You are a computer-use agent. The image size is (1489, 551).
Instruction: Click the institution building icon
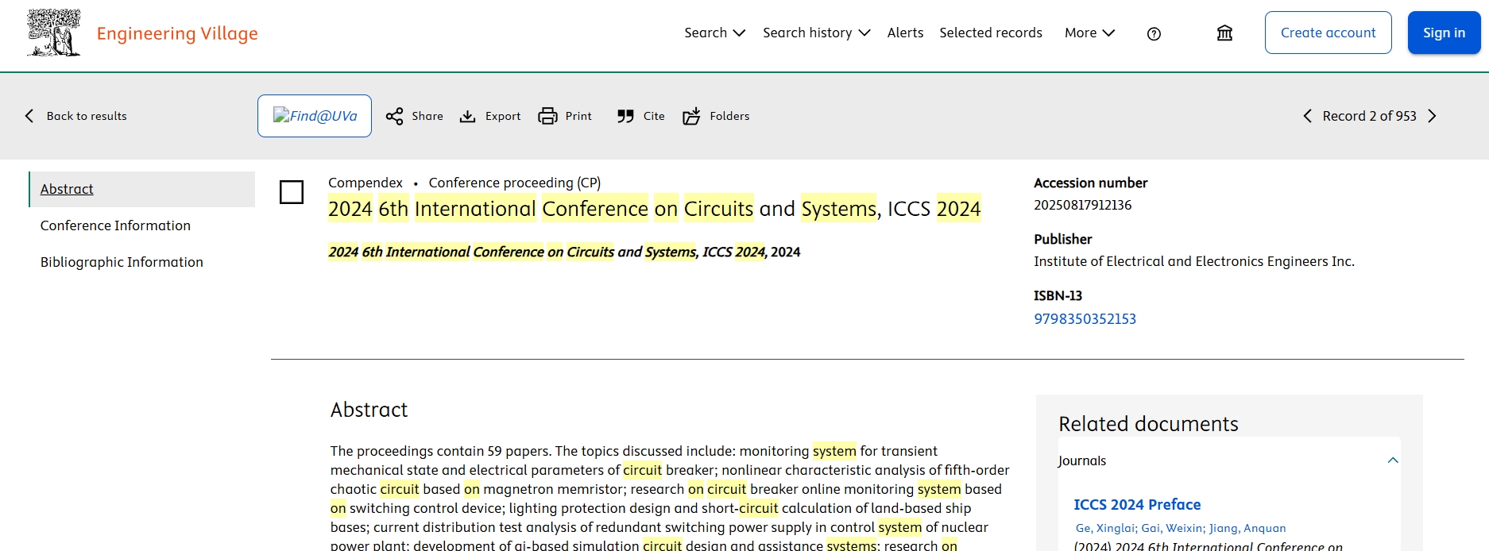click(1224, 33)
